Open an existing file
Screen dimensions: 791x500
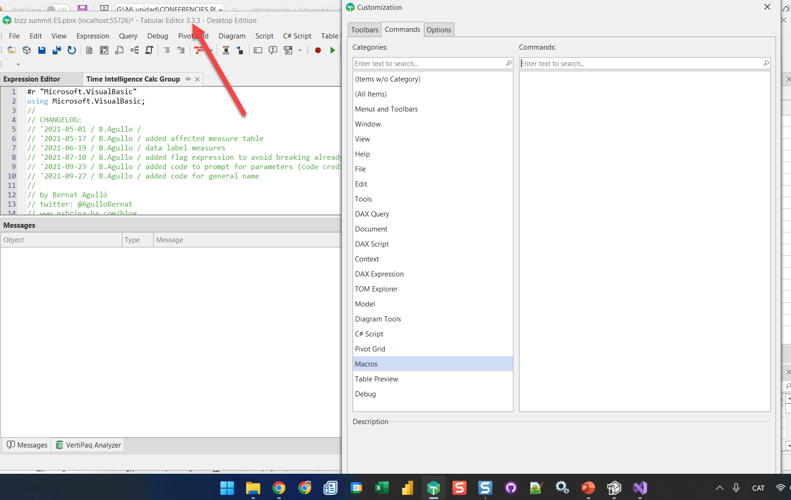point(12,50)
